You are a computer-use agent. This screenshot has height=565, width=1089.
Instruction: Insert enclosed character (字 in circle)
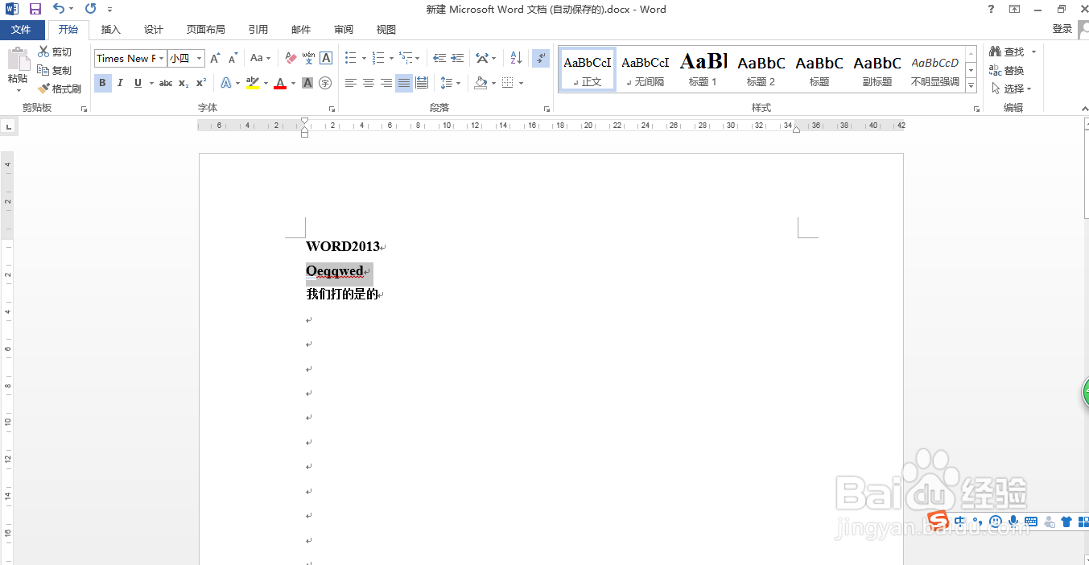pos(325,83)
